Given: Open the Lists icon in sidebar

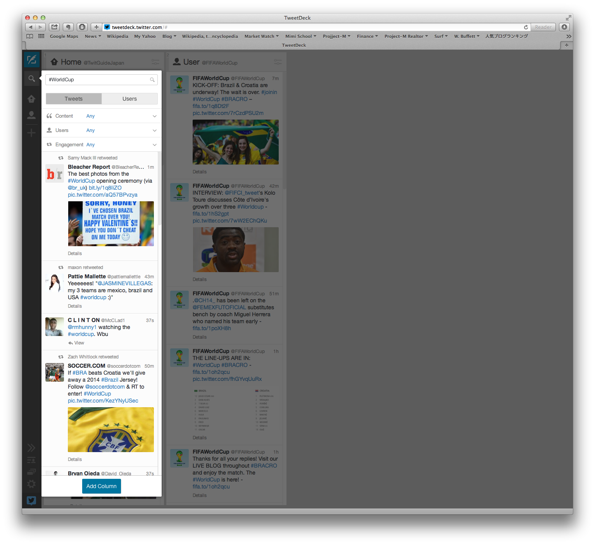Looking at the screenshot, I should point(31,460).
